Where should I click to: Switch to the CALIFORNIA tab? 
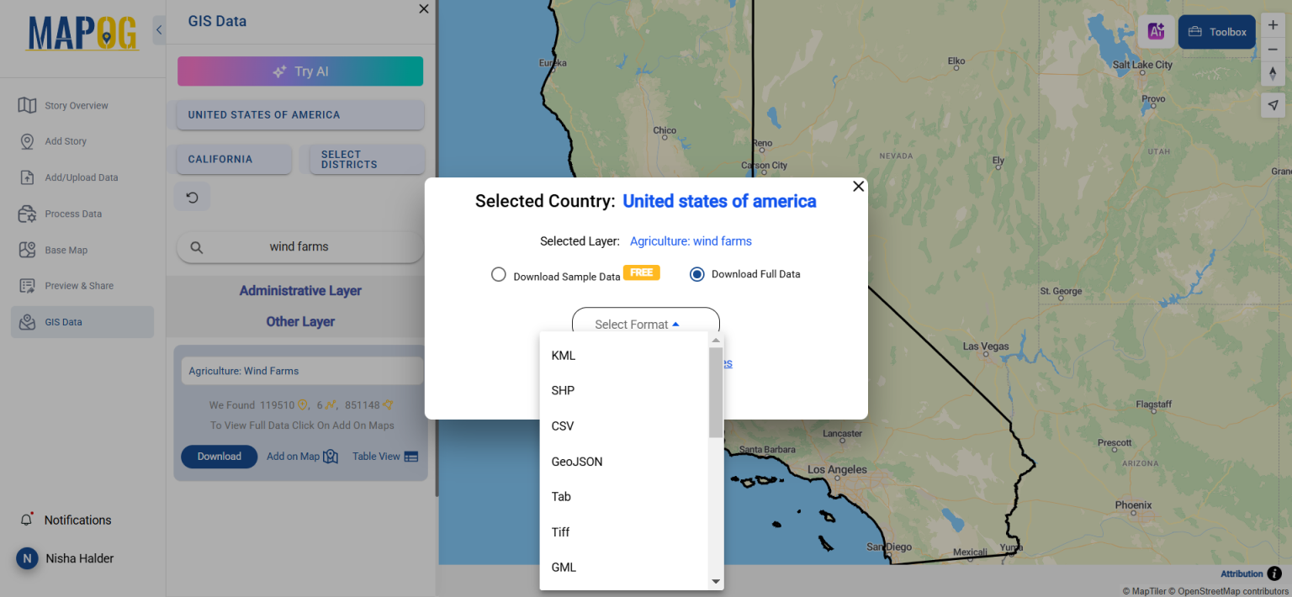(233, 159)
